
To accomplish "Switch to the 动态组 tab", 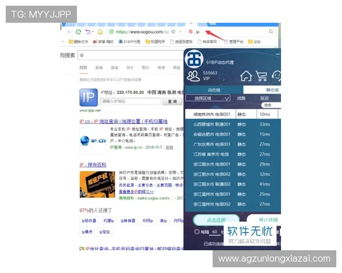I will coord(214,90).
